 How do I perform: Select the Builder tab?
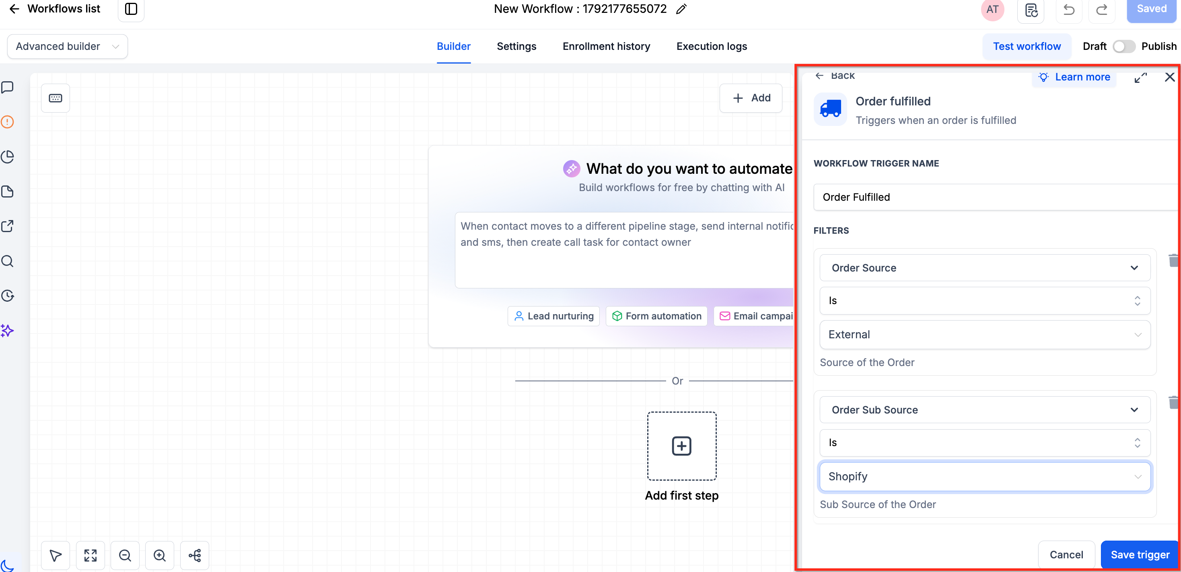453,46
